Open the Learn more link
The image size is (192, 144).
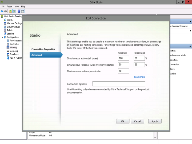[140, 77]
